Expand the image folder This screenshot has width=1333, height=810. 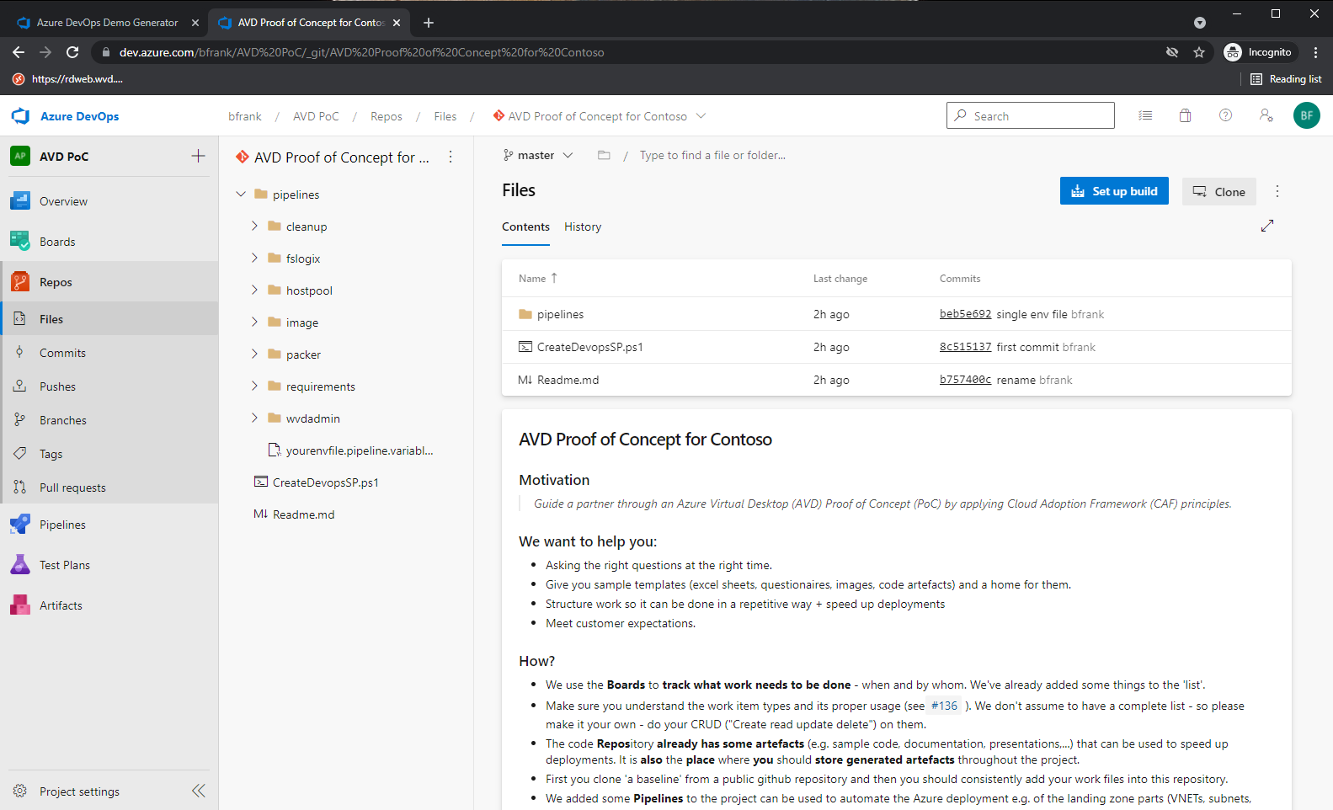coord(254,322)
